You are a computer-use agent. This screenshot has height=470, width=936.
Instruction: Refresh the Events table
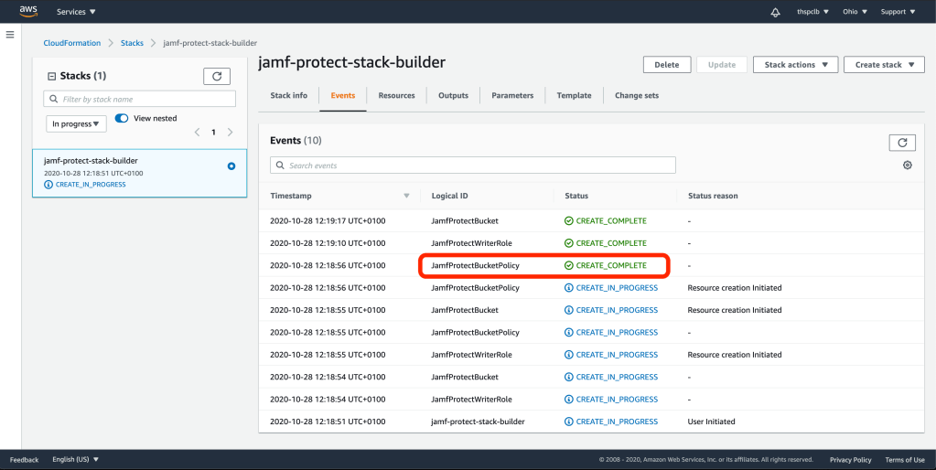pyautogui.click(x=902, y=143)
